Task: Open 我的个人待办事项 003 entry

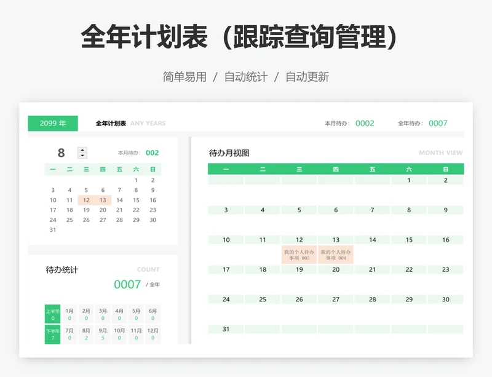Action: coord(300,255)
